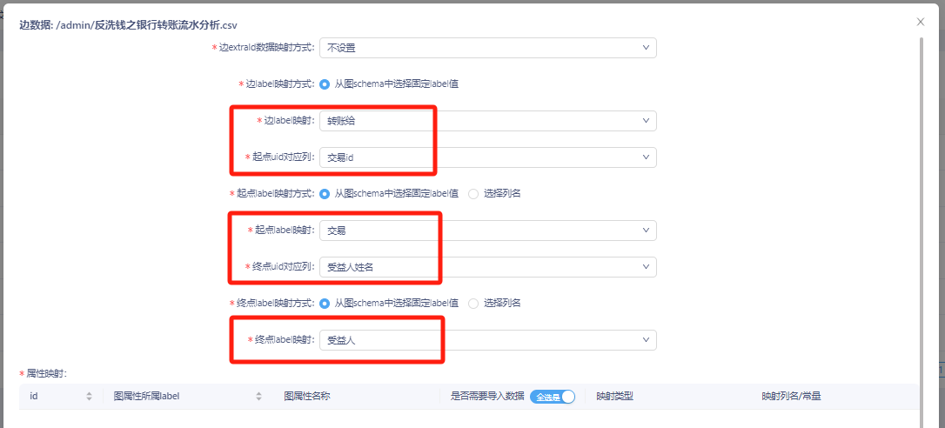
Task: Select 选择列名 for 起点label映射方式
Action: pos(474,194)
